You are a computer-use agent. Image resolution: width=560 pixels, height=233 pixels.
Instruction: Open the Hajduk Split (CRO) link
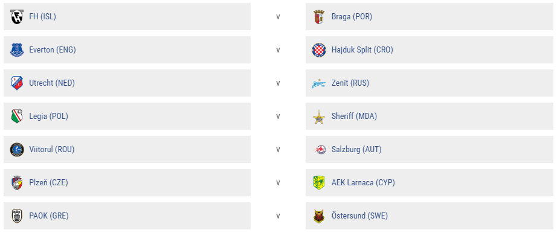[362, 50]
